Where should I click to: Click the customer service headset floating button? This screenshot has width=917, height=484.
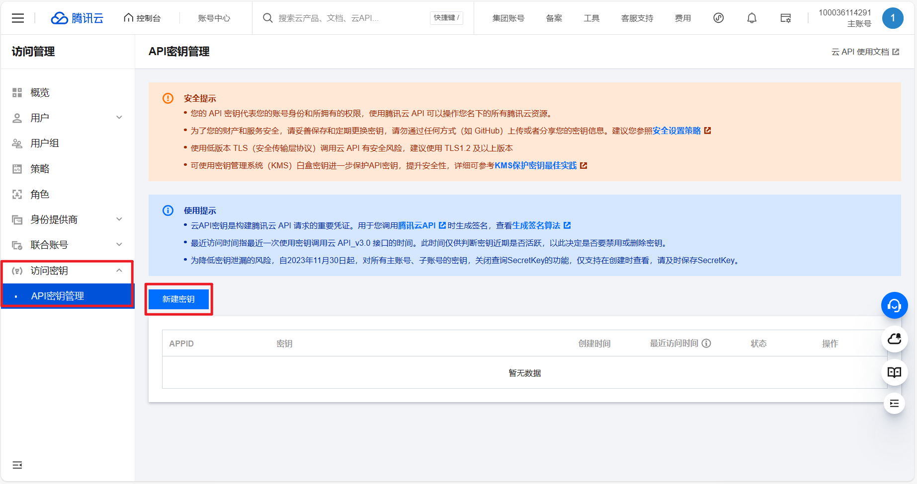[x=894, y=306]
